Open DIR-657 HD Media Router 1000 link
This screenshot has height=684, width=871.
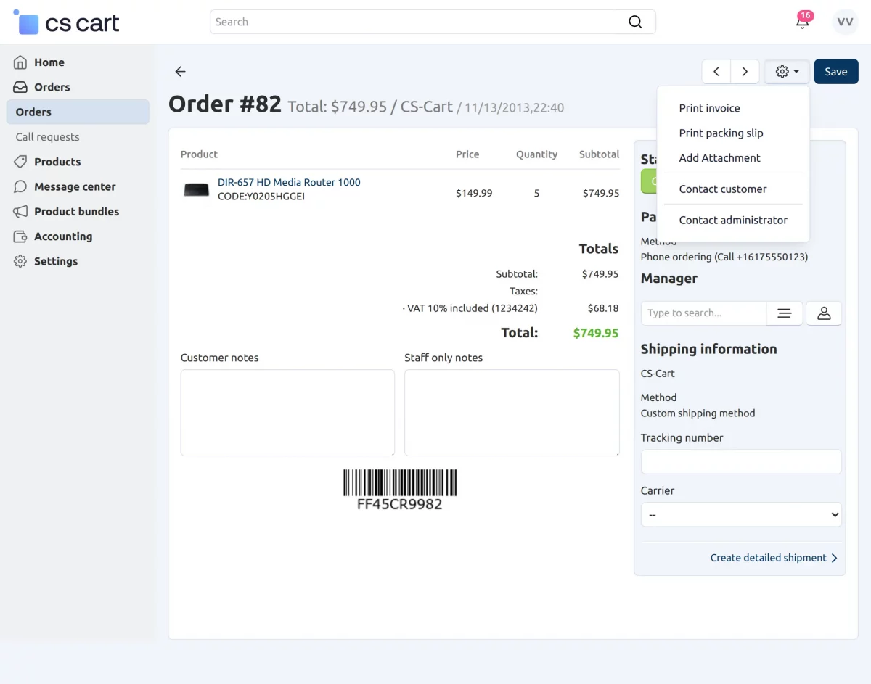coord(289,182)
